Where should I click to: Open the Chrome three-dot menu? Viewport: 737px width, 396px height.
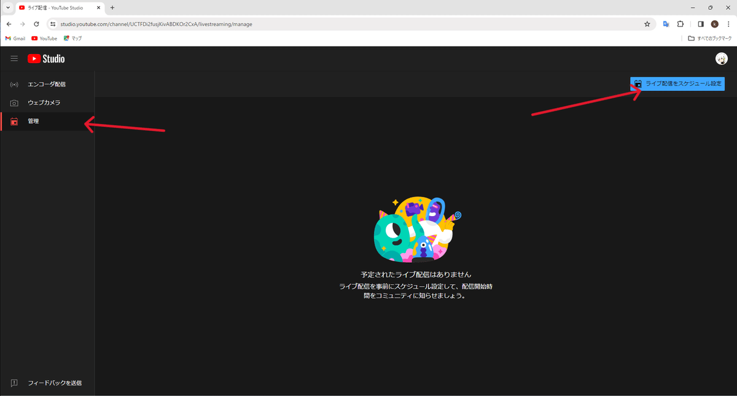pos(728,24)
